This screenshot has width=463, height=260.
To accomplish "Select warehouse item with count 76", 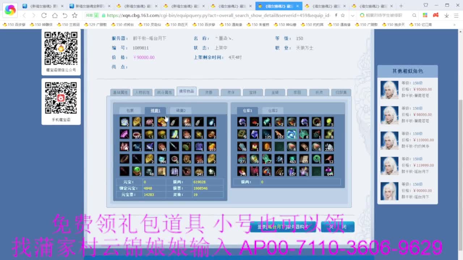I will (x=242, y=147).
